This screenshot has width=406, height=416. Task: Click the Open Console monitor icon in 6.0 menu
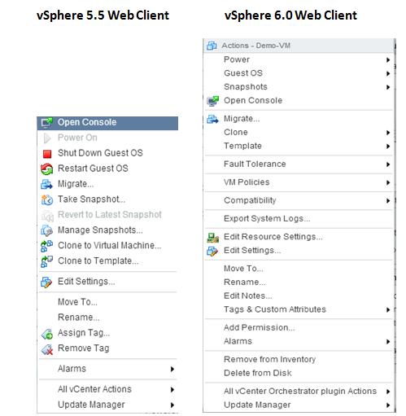pos(212,101)
